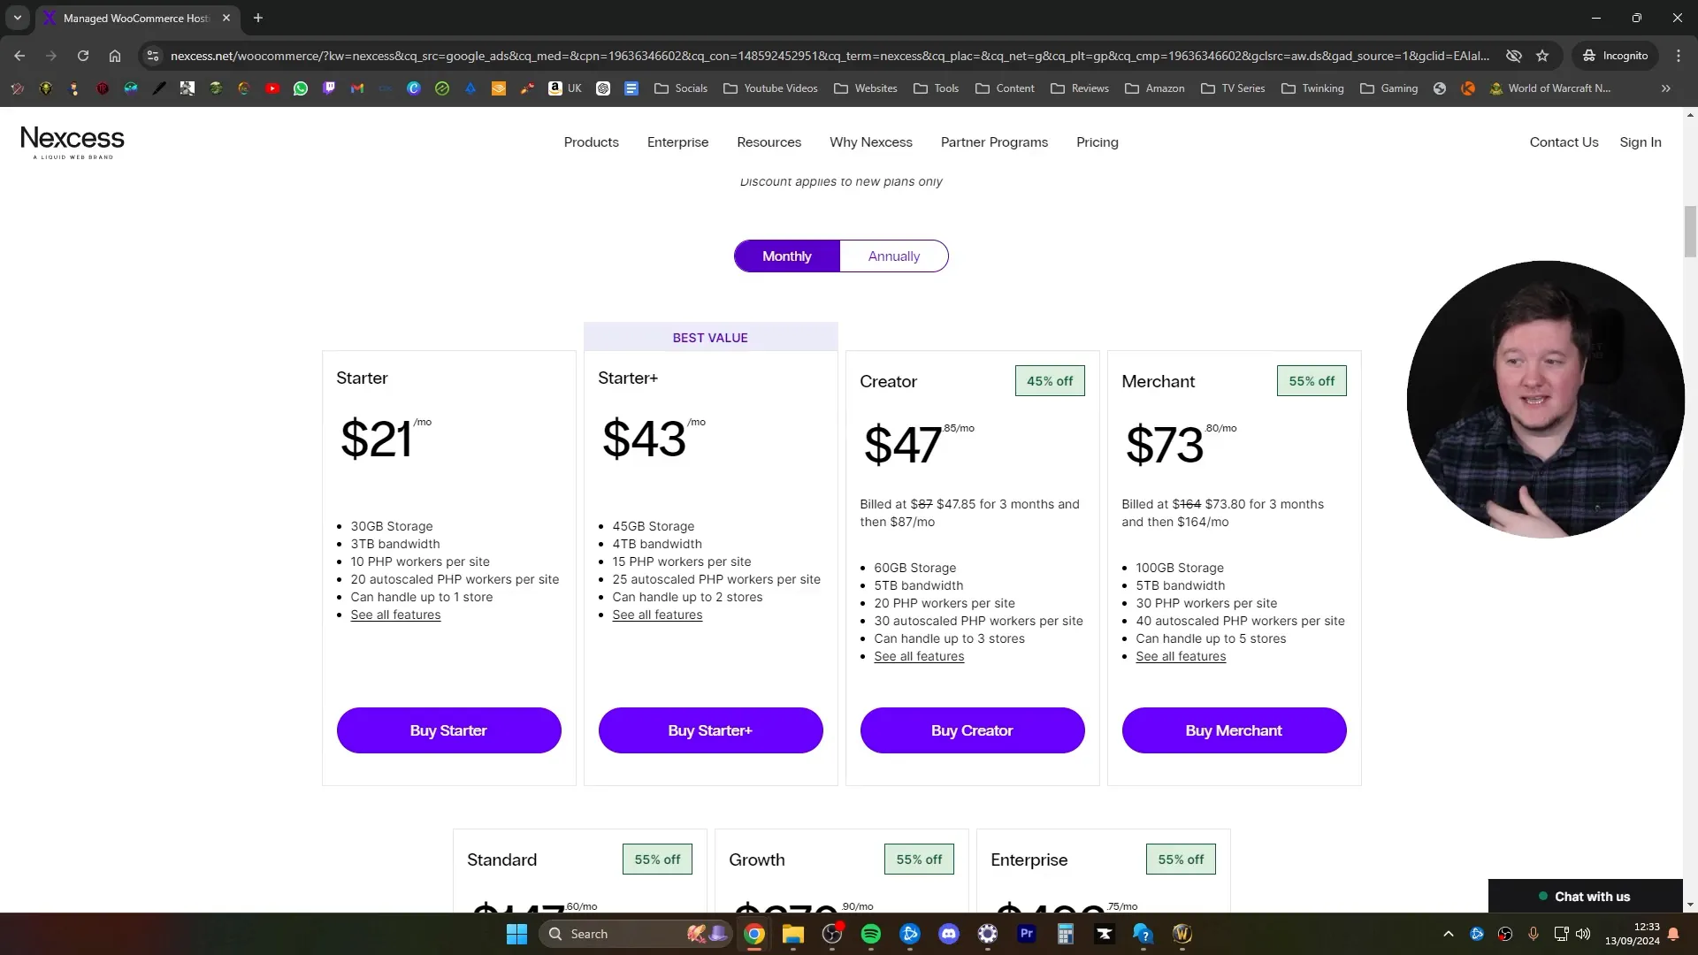Viewport: 1698px width, 955px height.
Task: Go to the Pricing page
Action: 1098,142
